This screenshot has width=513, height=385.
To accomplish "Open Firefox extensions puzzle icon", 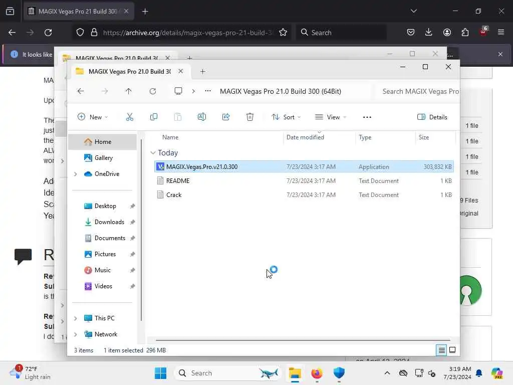I will [x=465, y=32].
